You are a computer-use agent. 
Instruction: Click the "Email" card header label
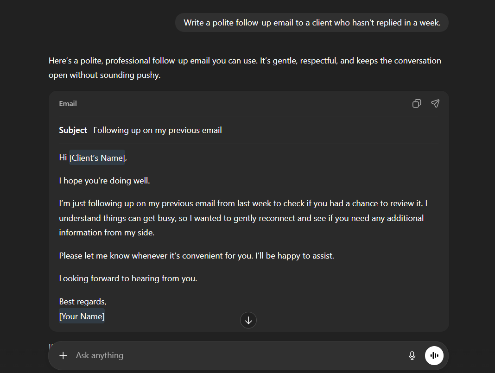(x=68, y=104)
